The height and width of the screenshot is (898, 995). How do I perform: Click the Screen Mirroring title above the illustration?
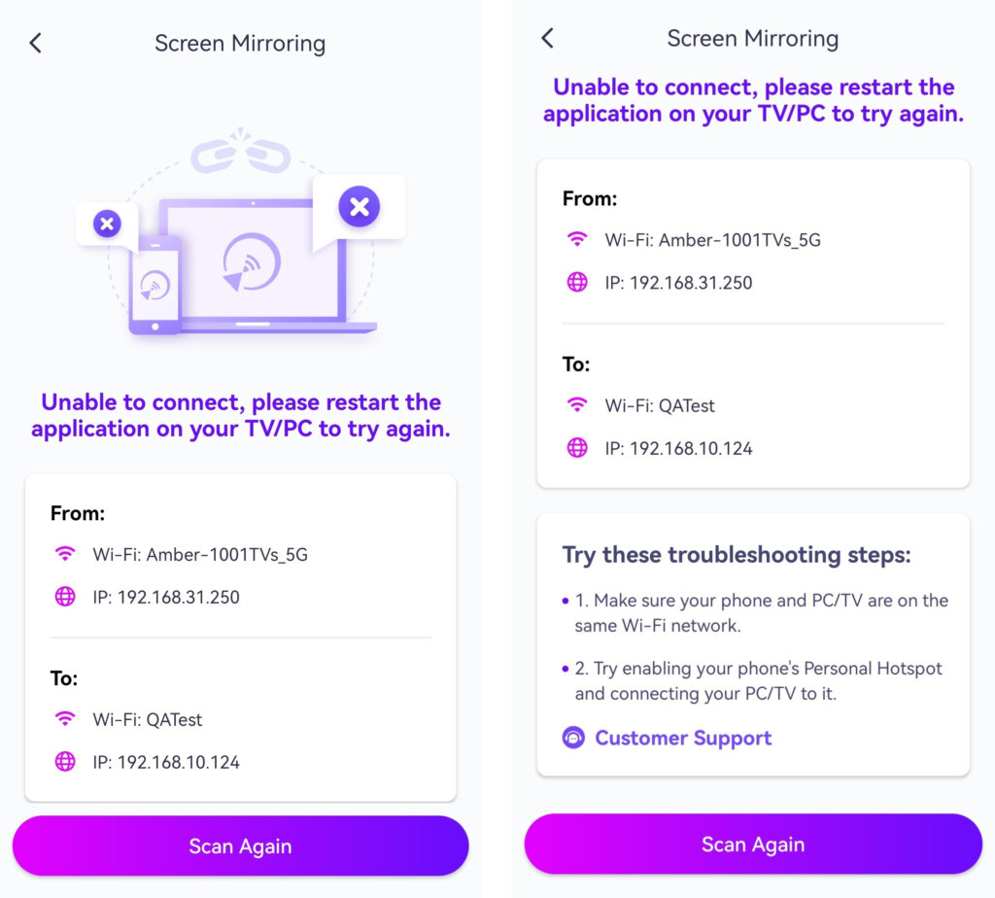coord(240,44)
